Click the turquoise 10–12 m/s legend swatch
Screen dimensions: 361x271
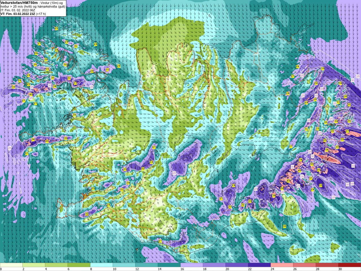pos(124,265)
